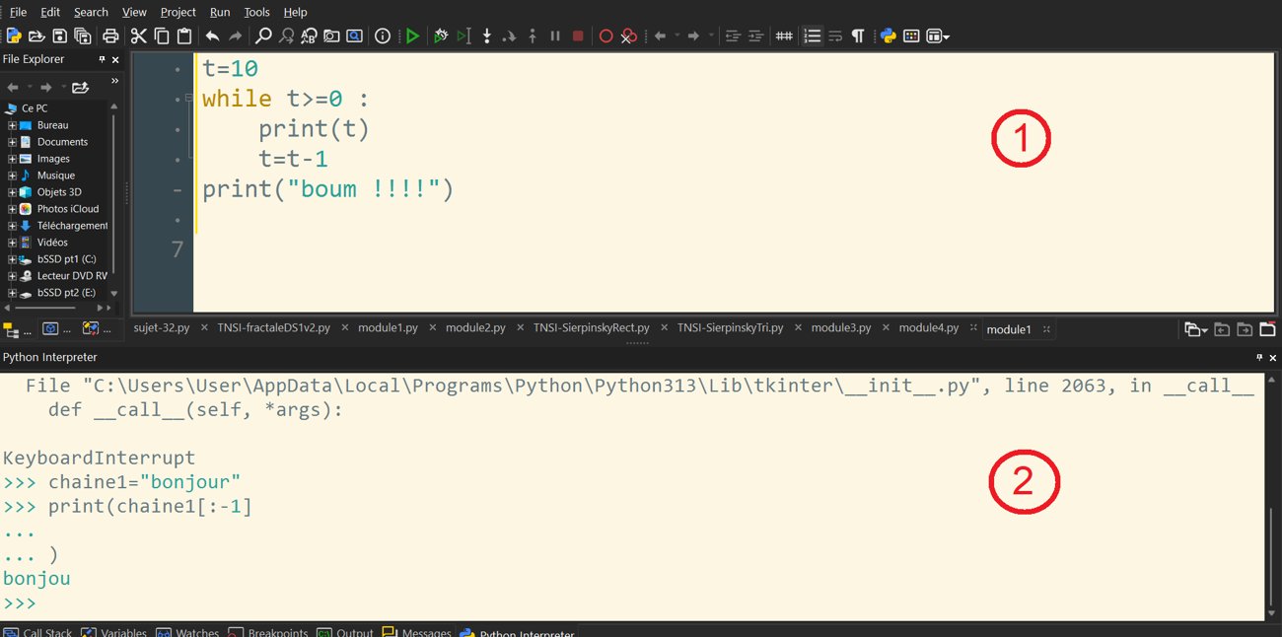Open the Variables bottom tab
This screenshot has height=637, width=1282.
(113, 633)
